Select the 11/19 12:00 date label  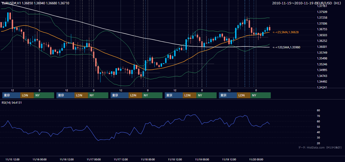(x=229, y=159)
